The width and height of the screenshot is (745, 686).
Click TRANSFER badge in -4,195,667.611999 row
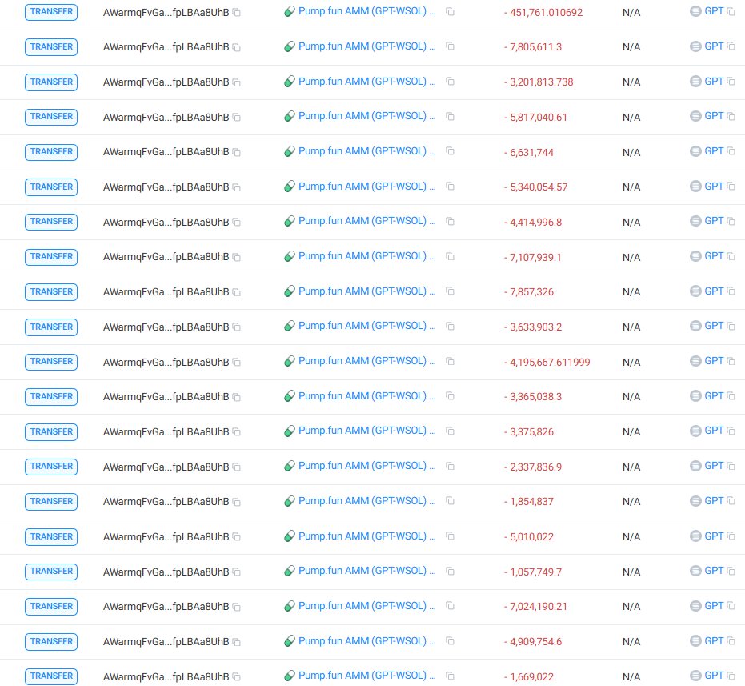click(51, 362)
